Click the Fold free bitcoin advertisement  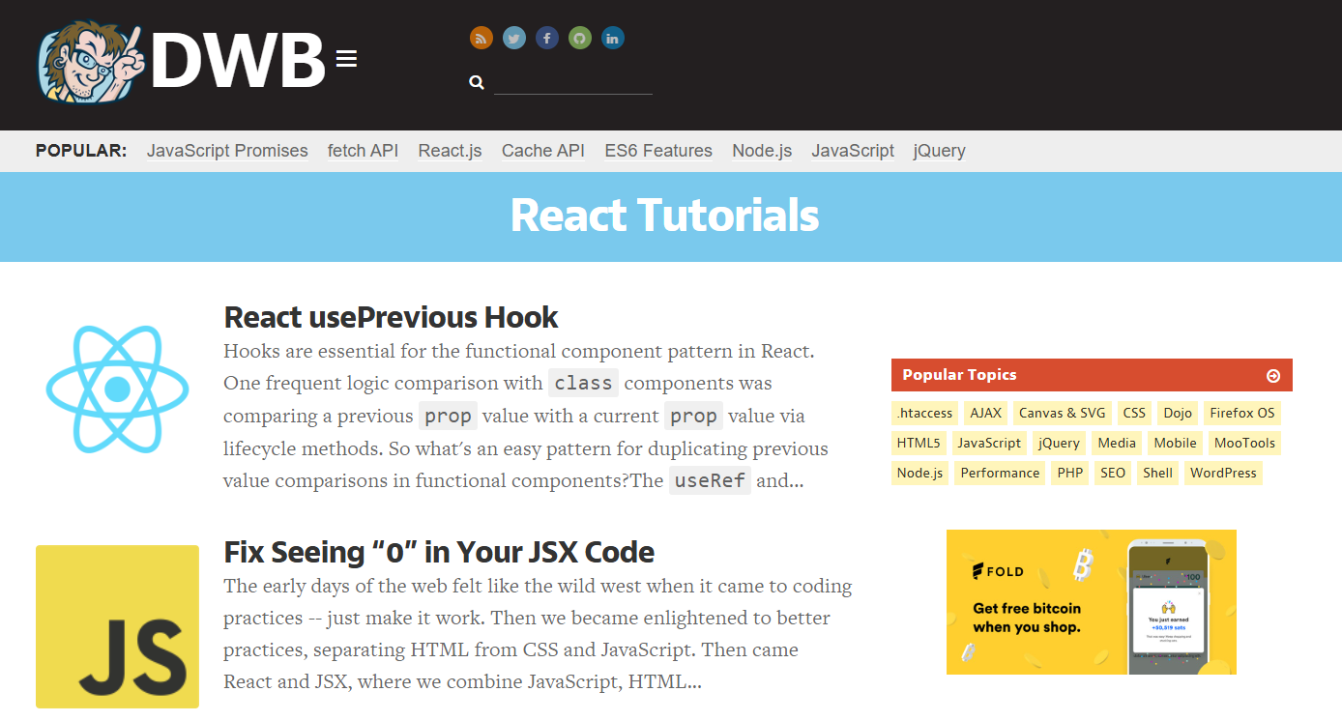tap(1092, 602)
